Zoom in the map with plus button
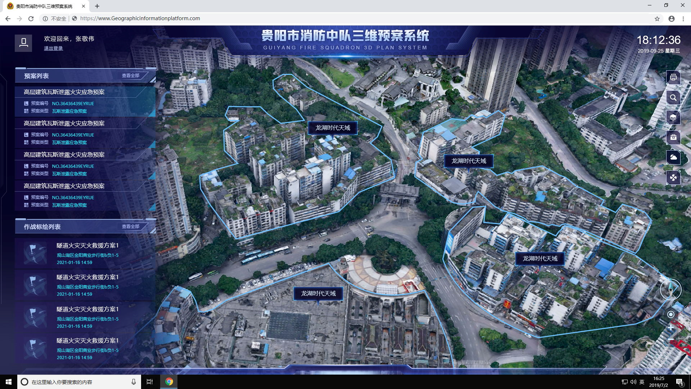Image resolution: width=691 pixels, height=389 pixels. click(670, 327)
